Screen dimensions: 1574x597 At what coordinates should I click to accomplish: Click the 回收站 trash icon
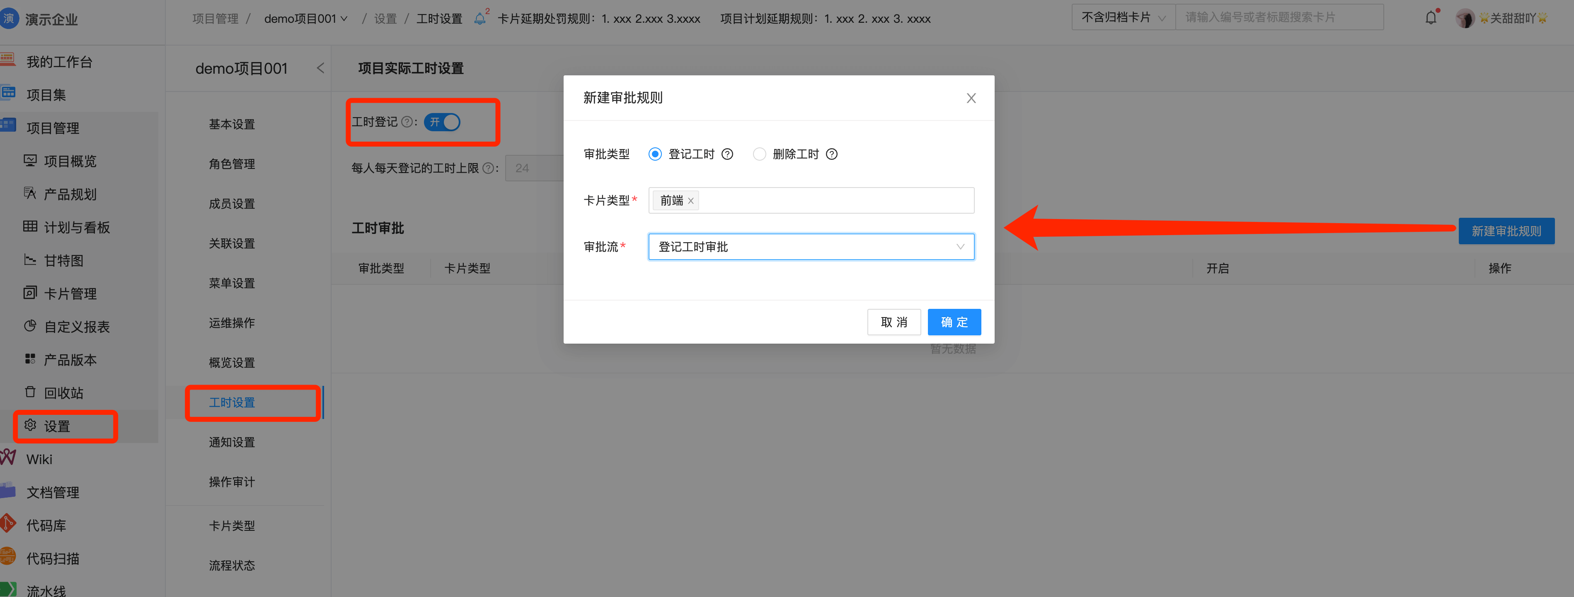(x=30, y=392)
